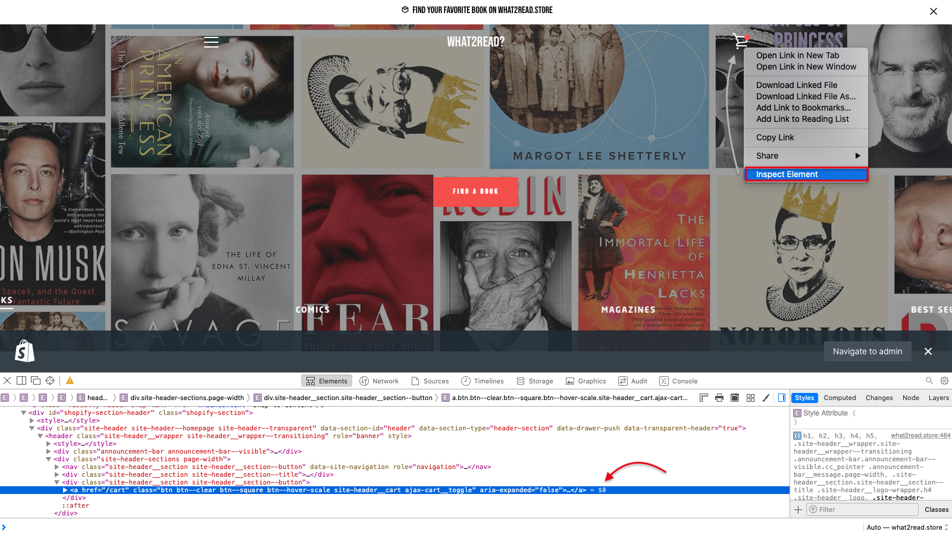Show the Layers sidebar panel
Image resolution: width=952 pixels, height=535 pixels.
[x=939, y=398]
